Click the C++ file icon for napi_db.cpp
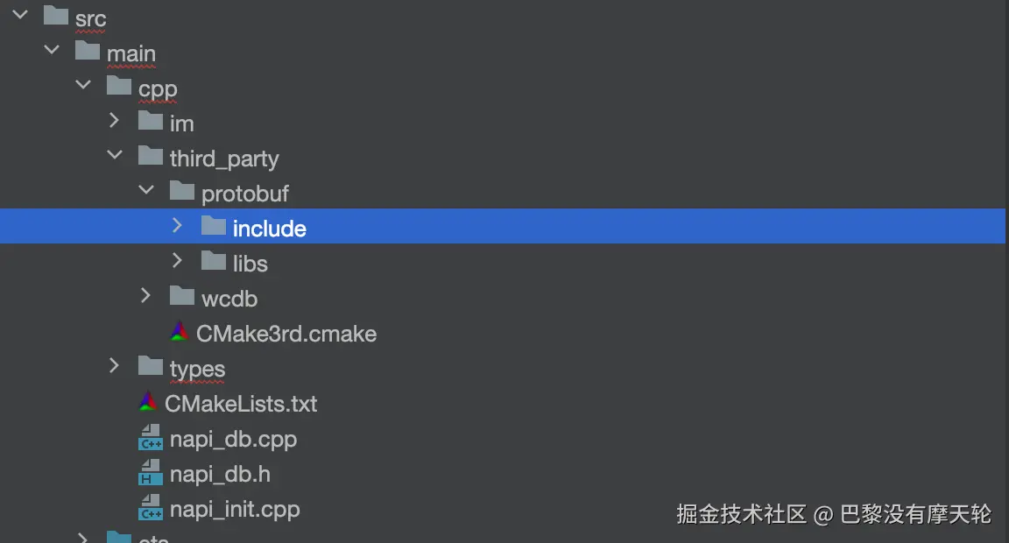1009x543 pixels. click(151, 438)
